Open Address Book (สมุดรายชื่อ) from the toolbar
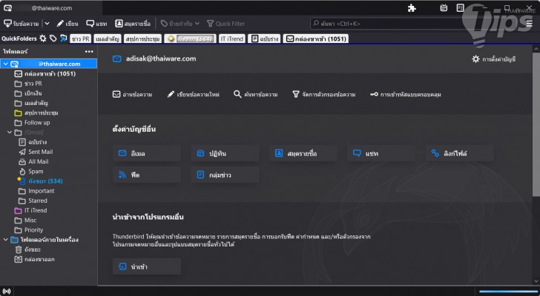The image size is (540, 296). pos(133,24)
